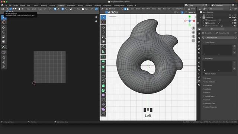Expand the Geometry Data panel
The image size is (238, 134).
210,103
